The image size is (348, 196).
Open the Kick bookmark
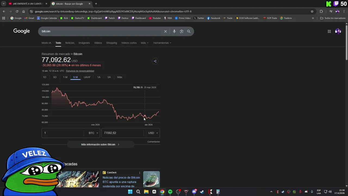point(64,18)
